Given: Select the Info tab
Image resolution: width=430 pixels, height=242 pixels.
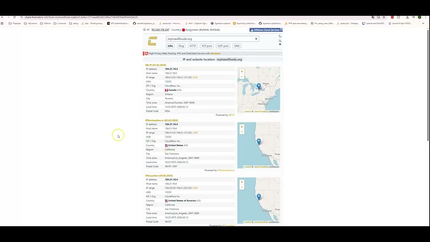Looking at the screenshot, I should pos(170,46).
